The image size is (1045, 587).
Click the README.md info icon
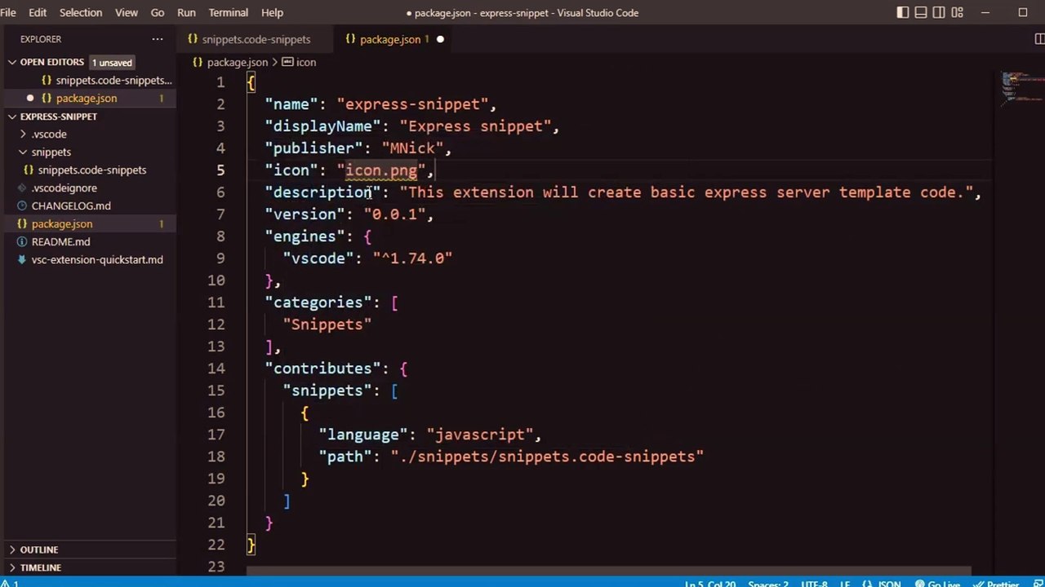pyautogui.click(x=22, y=241)
